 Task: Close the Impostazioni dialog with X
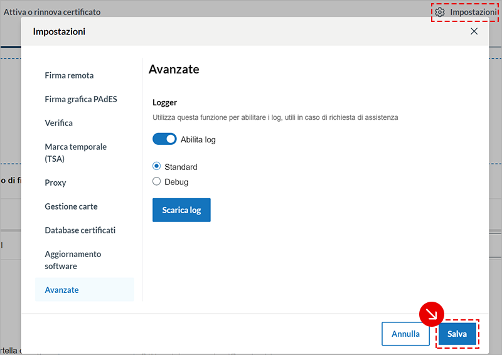[474, 31]
